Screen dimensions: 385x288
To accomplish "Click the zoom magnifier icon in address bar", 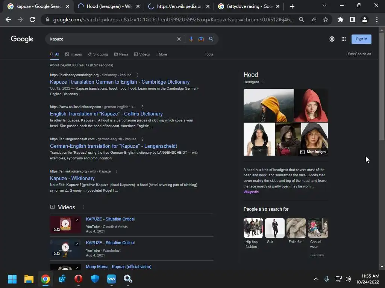I will [301, 19].
